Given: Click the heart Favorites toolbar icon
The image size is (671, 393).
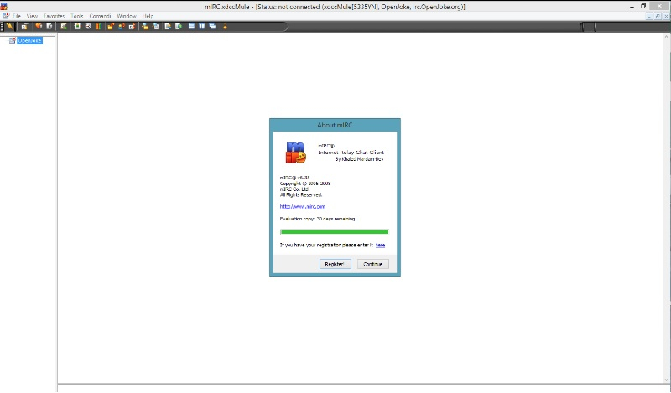Looking at the screenshot, I should [39, 26].
